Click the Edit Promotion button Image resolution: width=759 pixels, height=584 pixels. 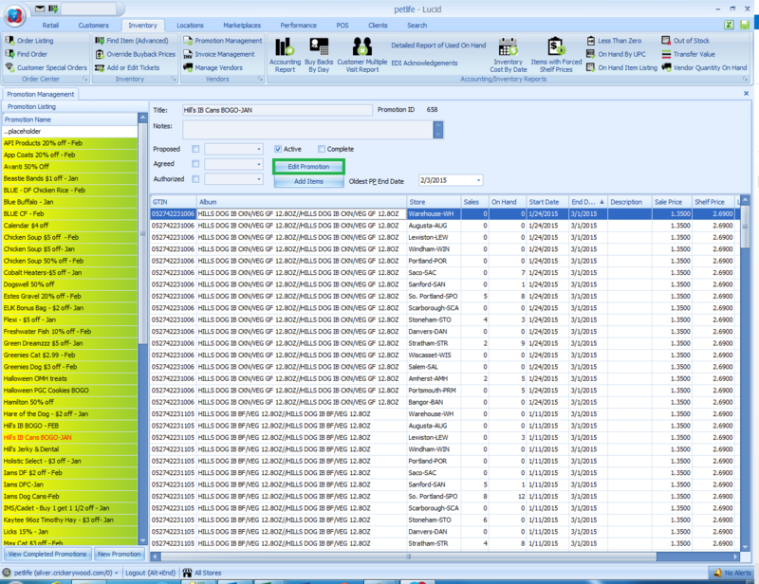308,167
